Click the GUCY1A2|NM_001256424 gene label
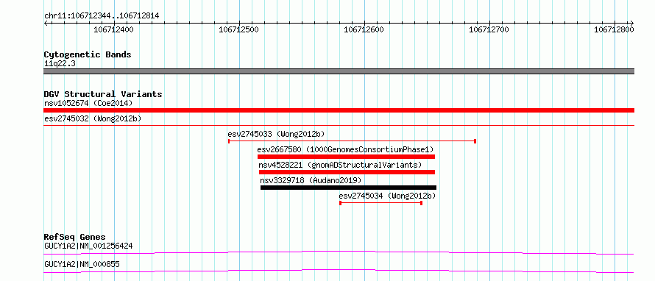655x281 pixels. click(88, 246)
